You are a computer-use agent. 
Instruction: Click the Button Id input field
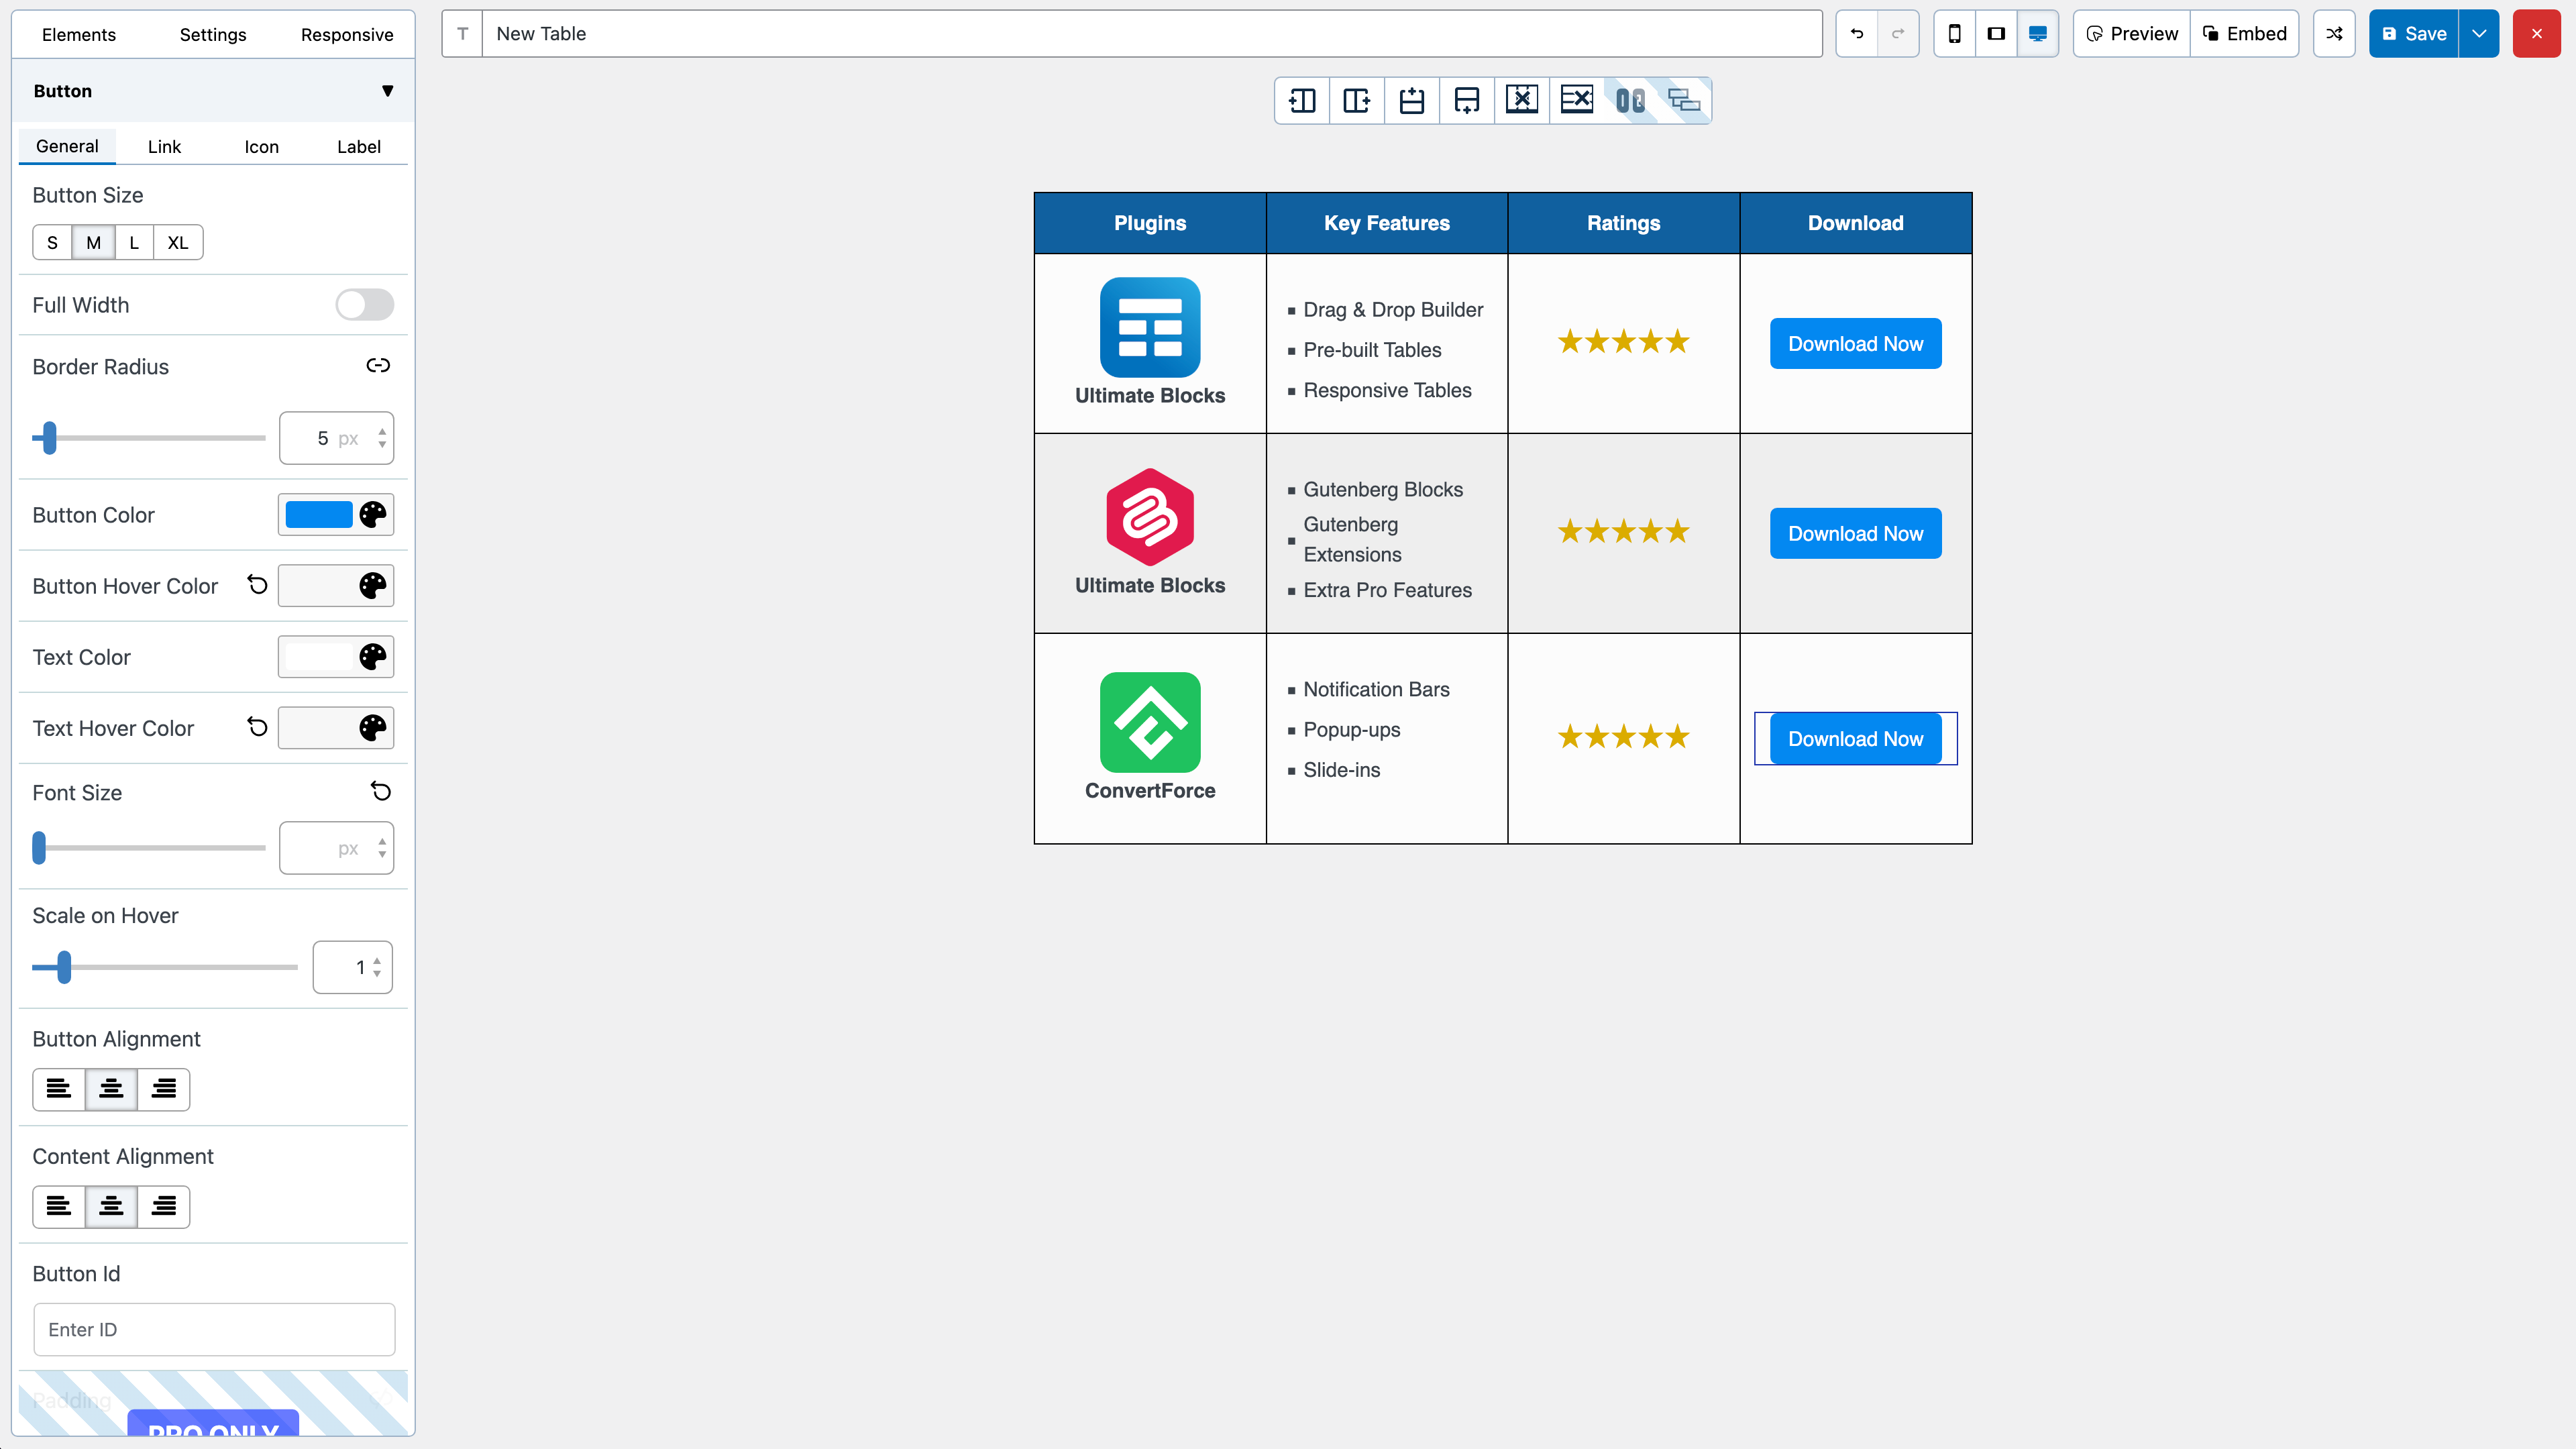coord(214,1329)
